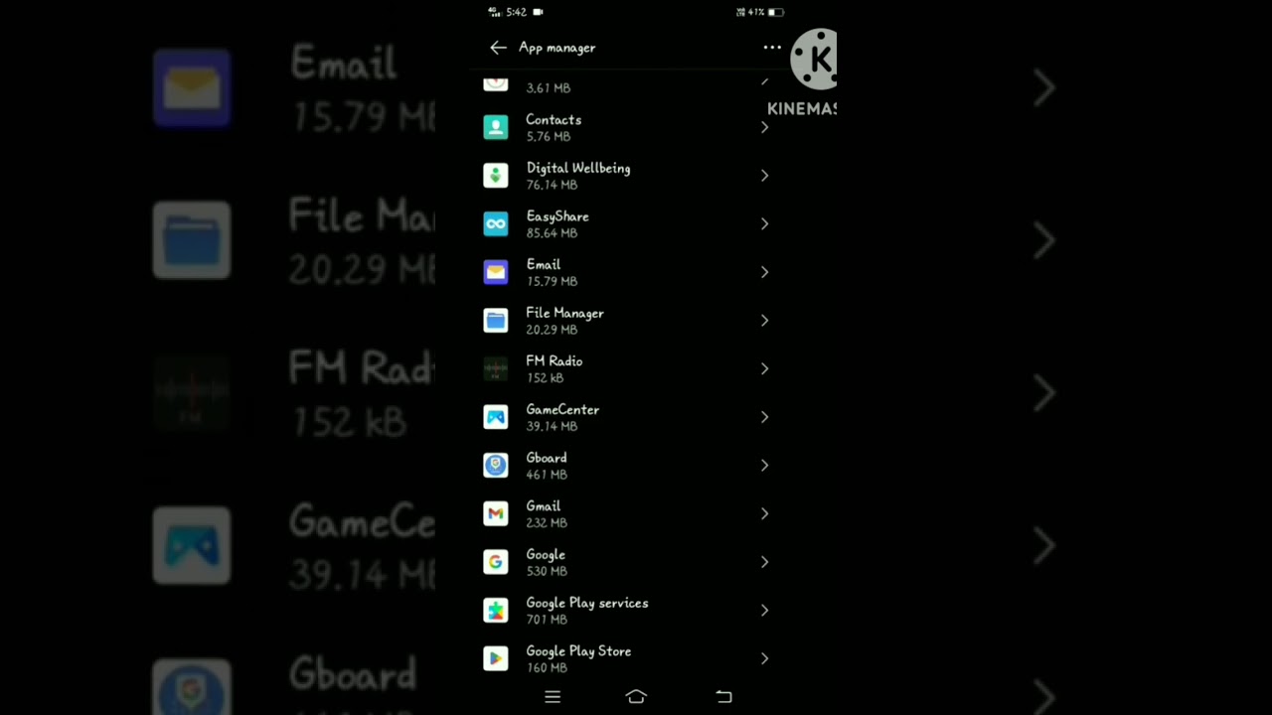Select the File Manager app name
This screenshot has width=1272, height=715.
coord(564,313)
